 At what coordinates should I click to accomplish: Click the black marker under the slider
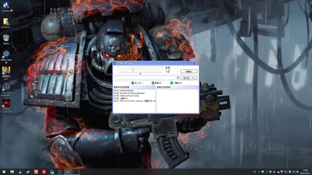coord(140,73)
